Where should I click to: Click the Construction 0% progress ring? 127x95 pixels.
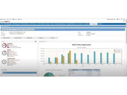coord(4,62)
